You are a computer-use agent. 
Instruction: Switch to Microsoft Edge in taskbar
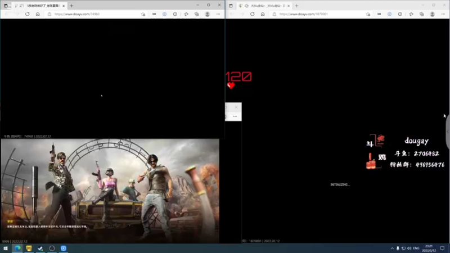coord(17,248)
